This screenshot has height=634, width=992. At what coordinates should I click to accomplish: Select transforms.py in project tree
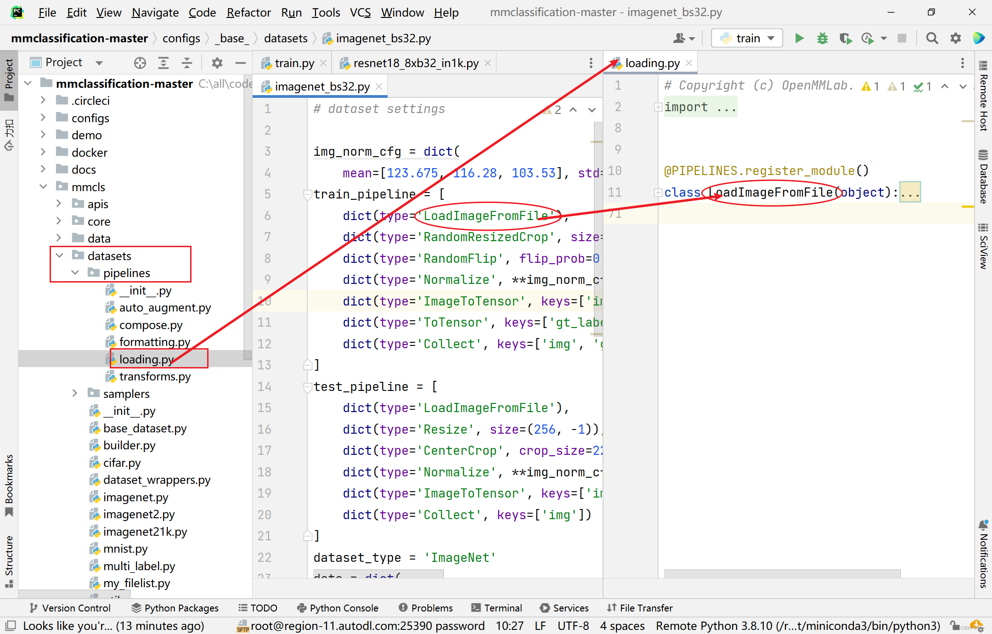point(154,376)
